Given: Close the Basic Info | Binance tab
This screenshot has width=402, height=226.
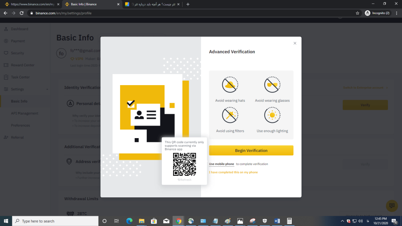Looking at the screenshot, I should tap(118, 4).
